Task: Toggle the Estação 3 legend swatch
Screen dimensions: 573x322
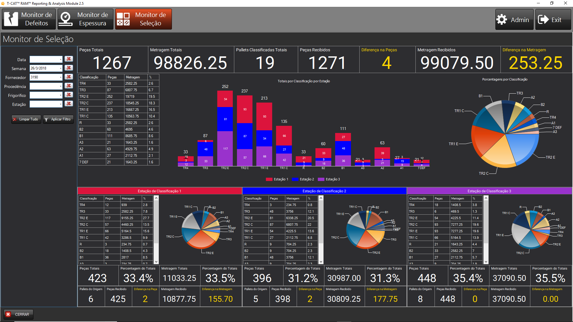Action: point(321,179)
